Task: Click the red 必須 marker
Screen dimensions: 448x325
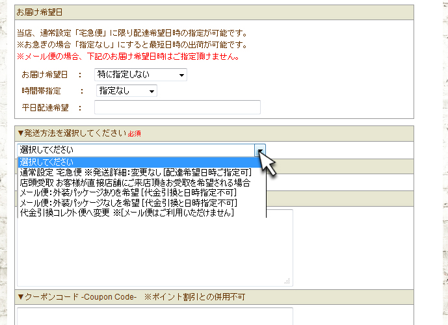Action: click(135, 134)
